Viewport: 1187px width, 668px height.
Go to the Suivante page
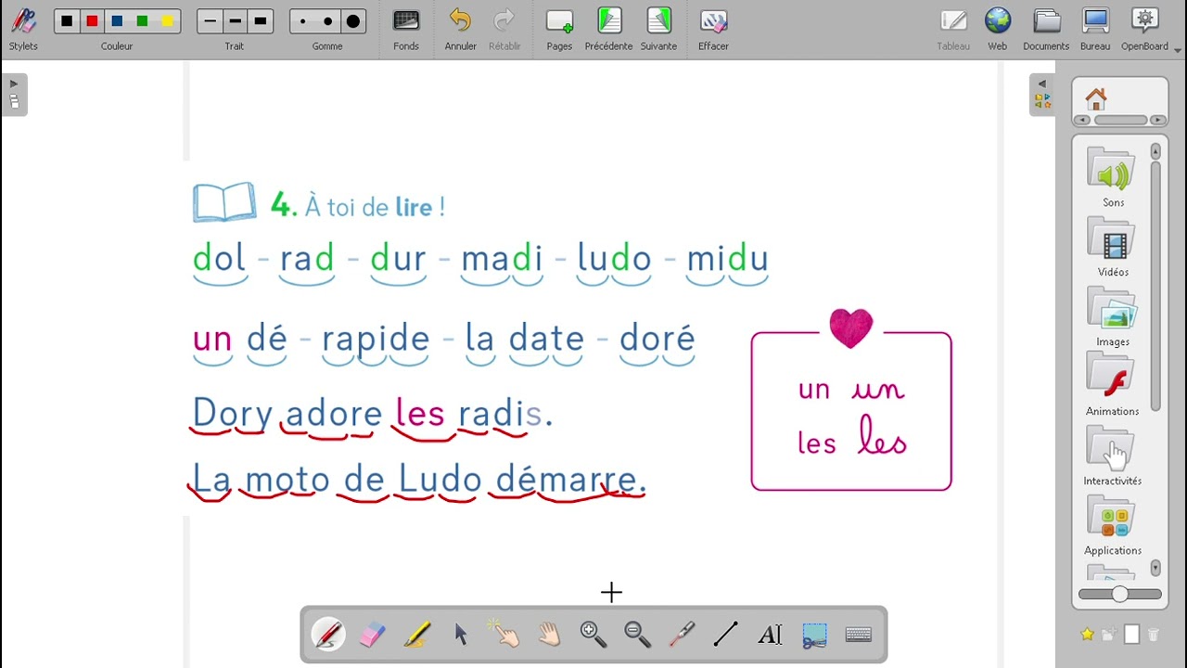tap(658, 29)
